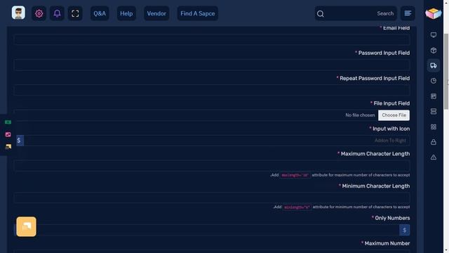This screenshot has height=253, width=449.
Task: Toggle fullscreen mode icon
Action: (75, 13)
